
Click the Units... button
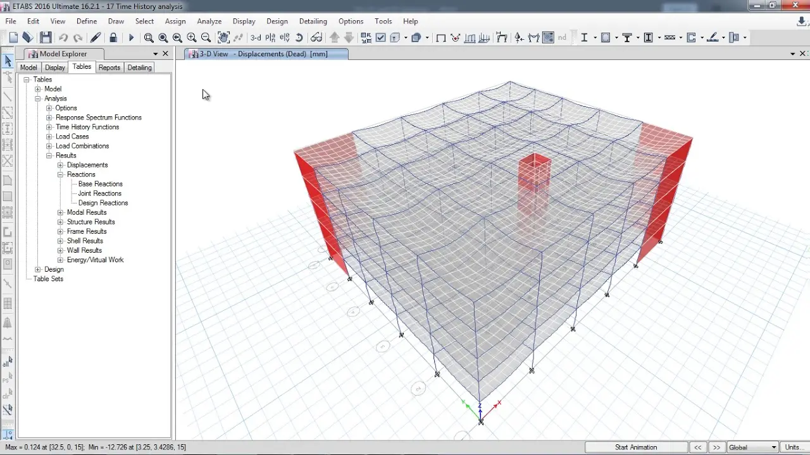[x=794, y=447]
